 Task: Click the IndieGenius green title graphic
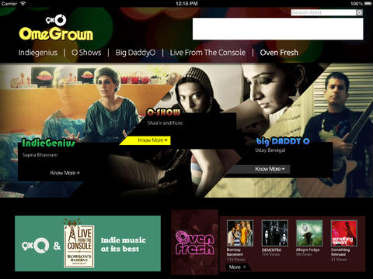[48, 143]
